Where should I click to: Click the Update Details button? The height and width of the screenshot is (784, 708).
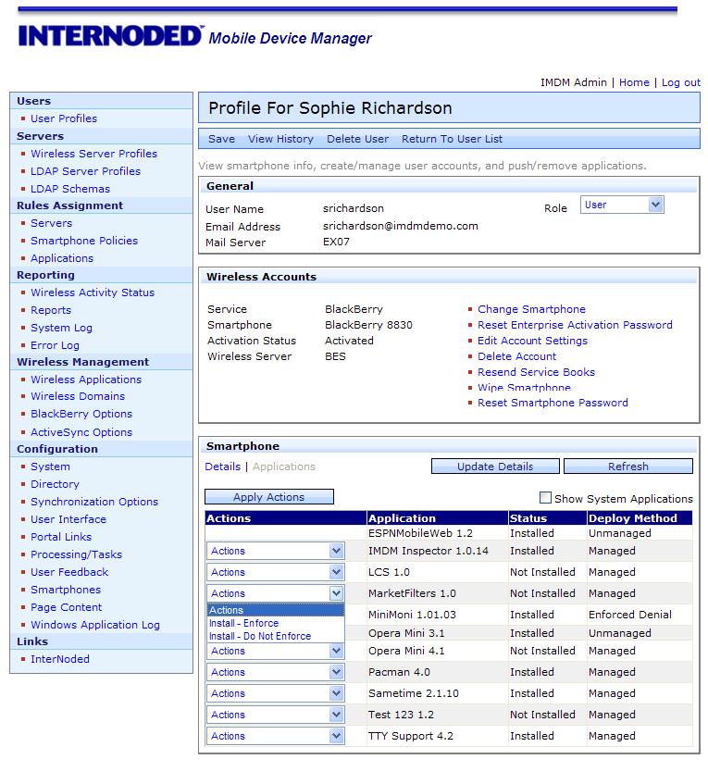(x=495, y=467)
